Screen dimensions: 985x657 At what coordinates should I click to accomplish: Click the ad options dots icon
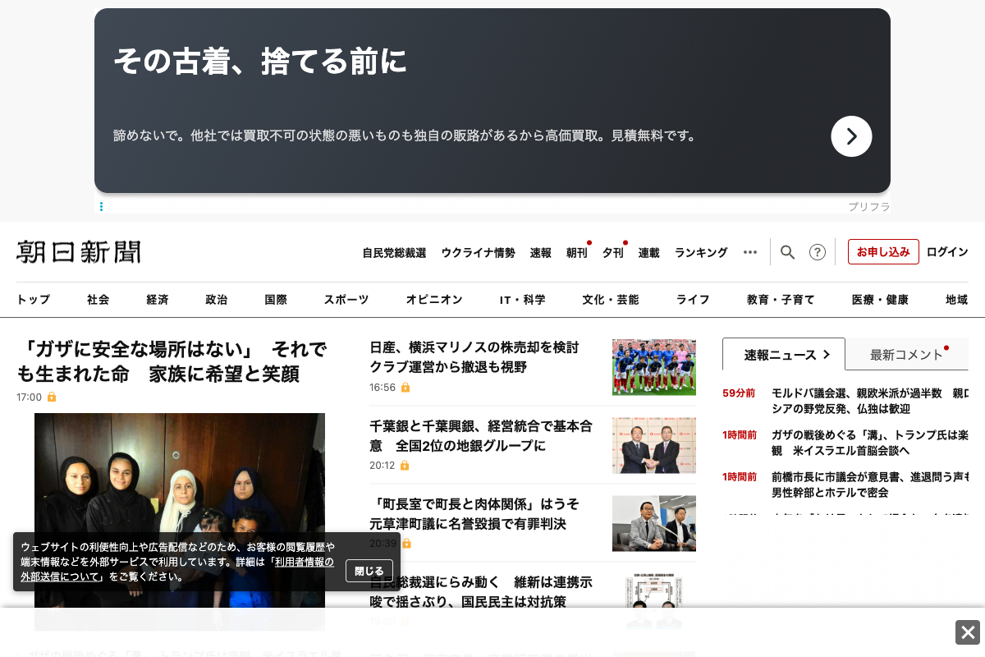(101, 207)
